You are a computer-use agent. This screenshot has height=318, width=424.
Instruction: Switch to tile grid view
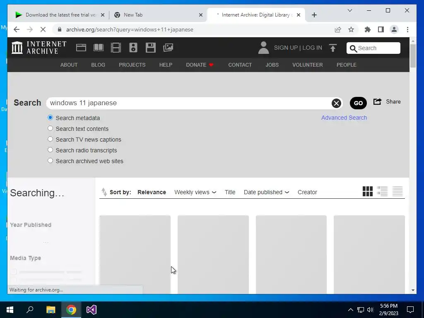368,191
